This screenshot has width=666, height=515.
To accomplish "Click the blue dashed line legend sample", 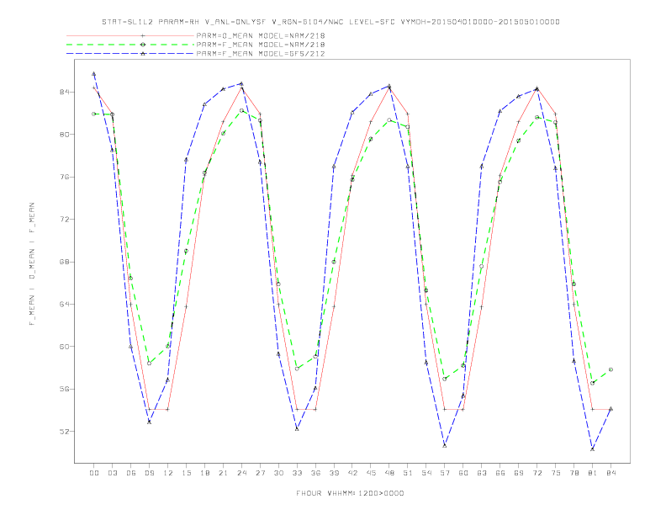I will click(x=130, y=54).
